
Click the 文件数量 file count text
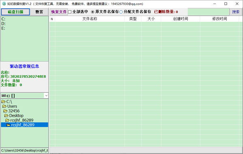coord(11,85)
